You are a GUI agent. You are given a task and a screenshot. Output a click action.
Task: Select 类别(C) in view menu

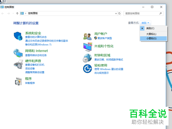153,28
